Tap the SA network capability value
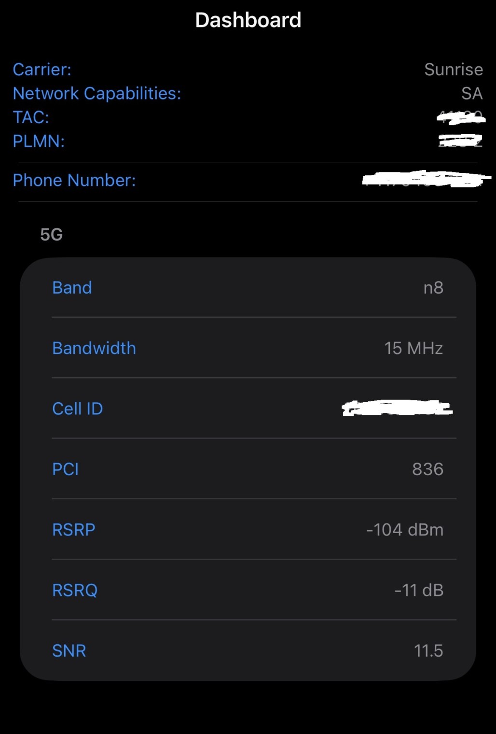The width and height of the screenshot is (496, 734). tap(471, 93)
